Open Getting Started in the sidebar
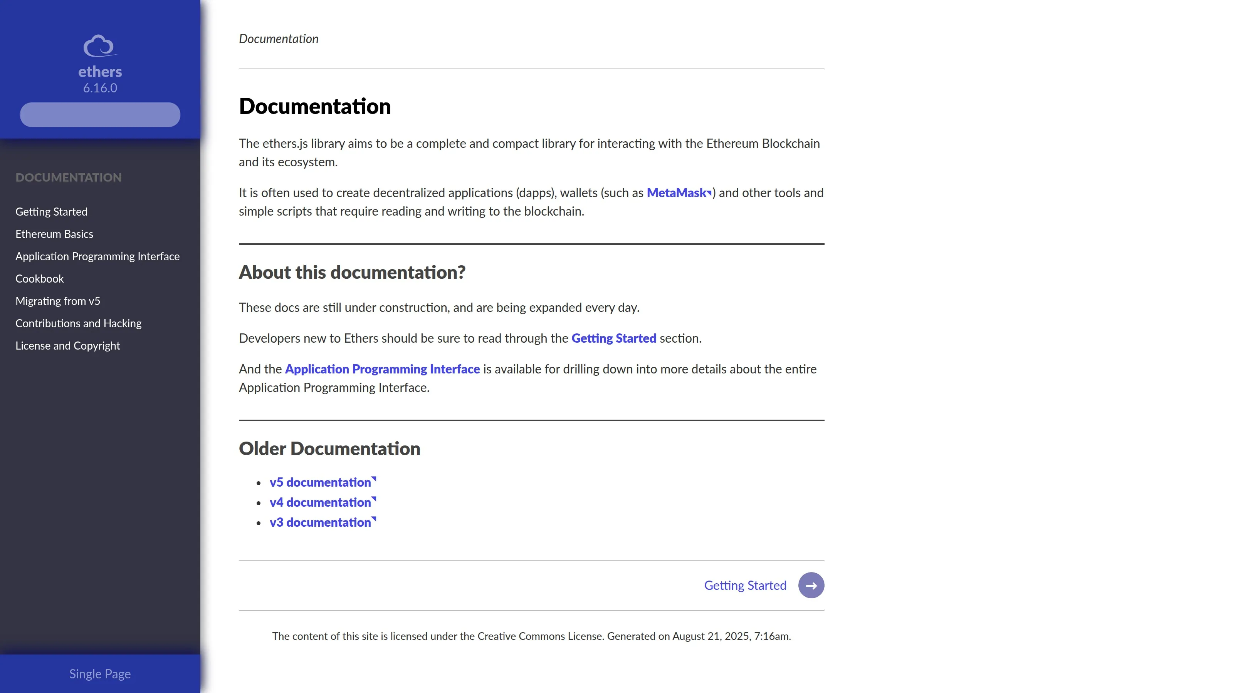1233x693 pixels. point(51,211)
